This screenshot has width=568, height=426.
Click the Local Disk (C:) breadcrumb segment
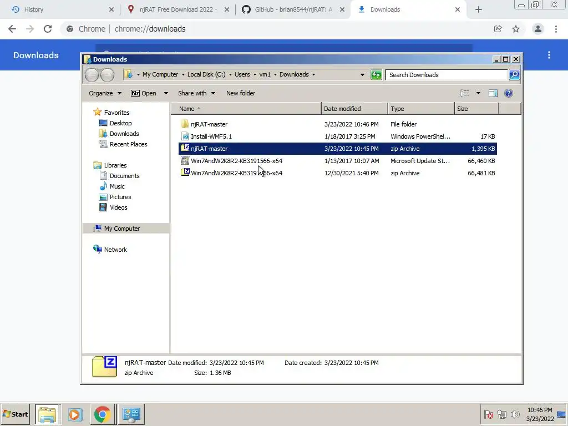coord(206,75)
